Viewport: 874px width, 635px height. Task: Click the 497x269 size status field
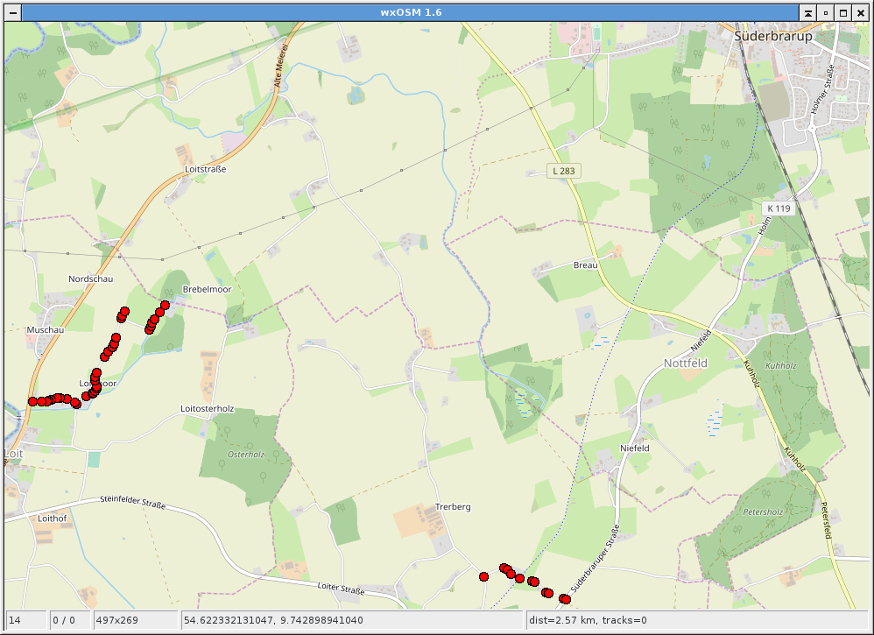coord(135,621)
